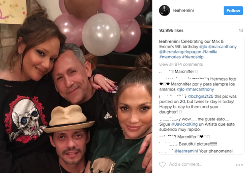
Task: Click the Follow button
Action: click(x=233, y=11)
